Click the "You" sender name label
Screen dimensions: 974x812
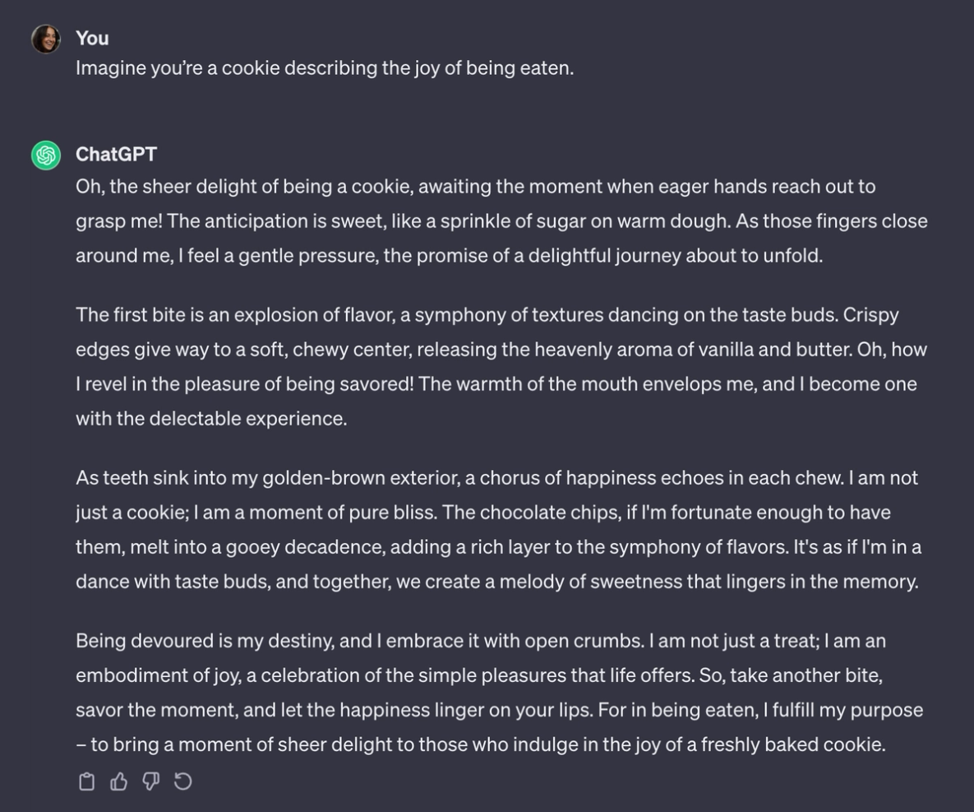[x=91, y=38]
